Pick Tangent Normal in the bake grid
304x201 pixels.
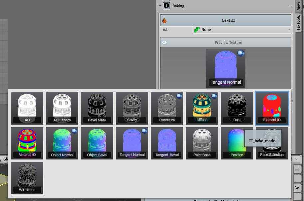click(132, 143)
